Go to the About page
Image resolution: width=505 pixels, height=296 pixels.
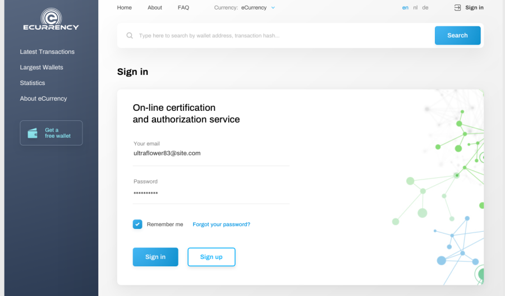point(155,8)
